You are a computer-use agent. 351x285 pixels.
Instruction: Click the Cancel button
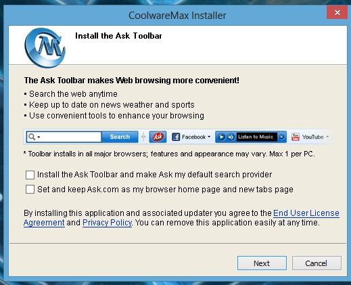point(317,263)
